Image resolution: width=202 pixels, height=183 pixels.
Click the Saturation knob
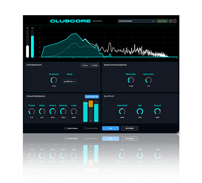pyautogui.click(x=148, y=80)
